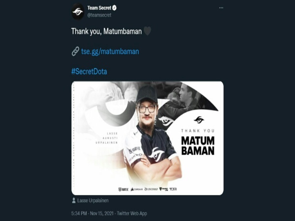
Task: Click the chain link icon
Action: pyautogui.click(x=75, y=51)
